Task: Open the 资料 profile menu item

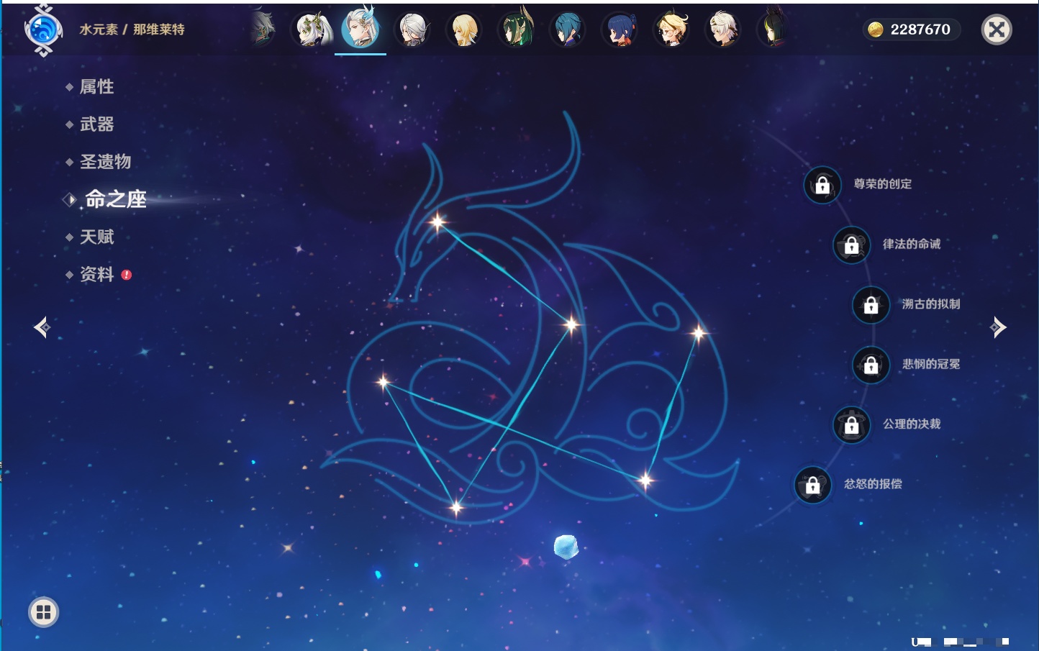Action: pyautogui.click(x=96, y=274)
